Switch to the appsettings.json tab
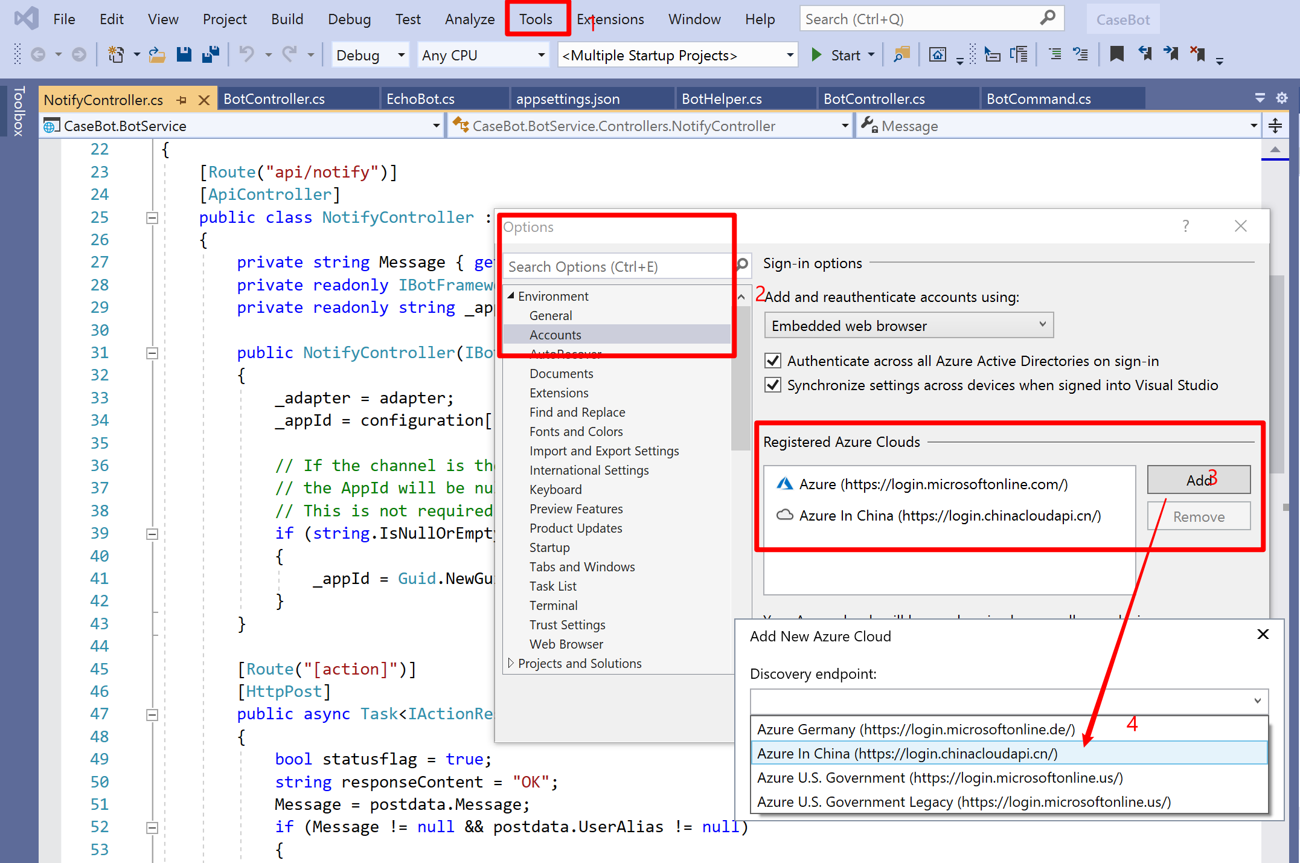1300x863 pixels. 568,99
